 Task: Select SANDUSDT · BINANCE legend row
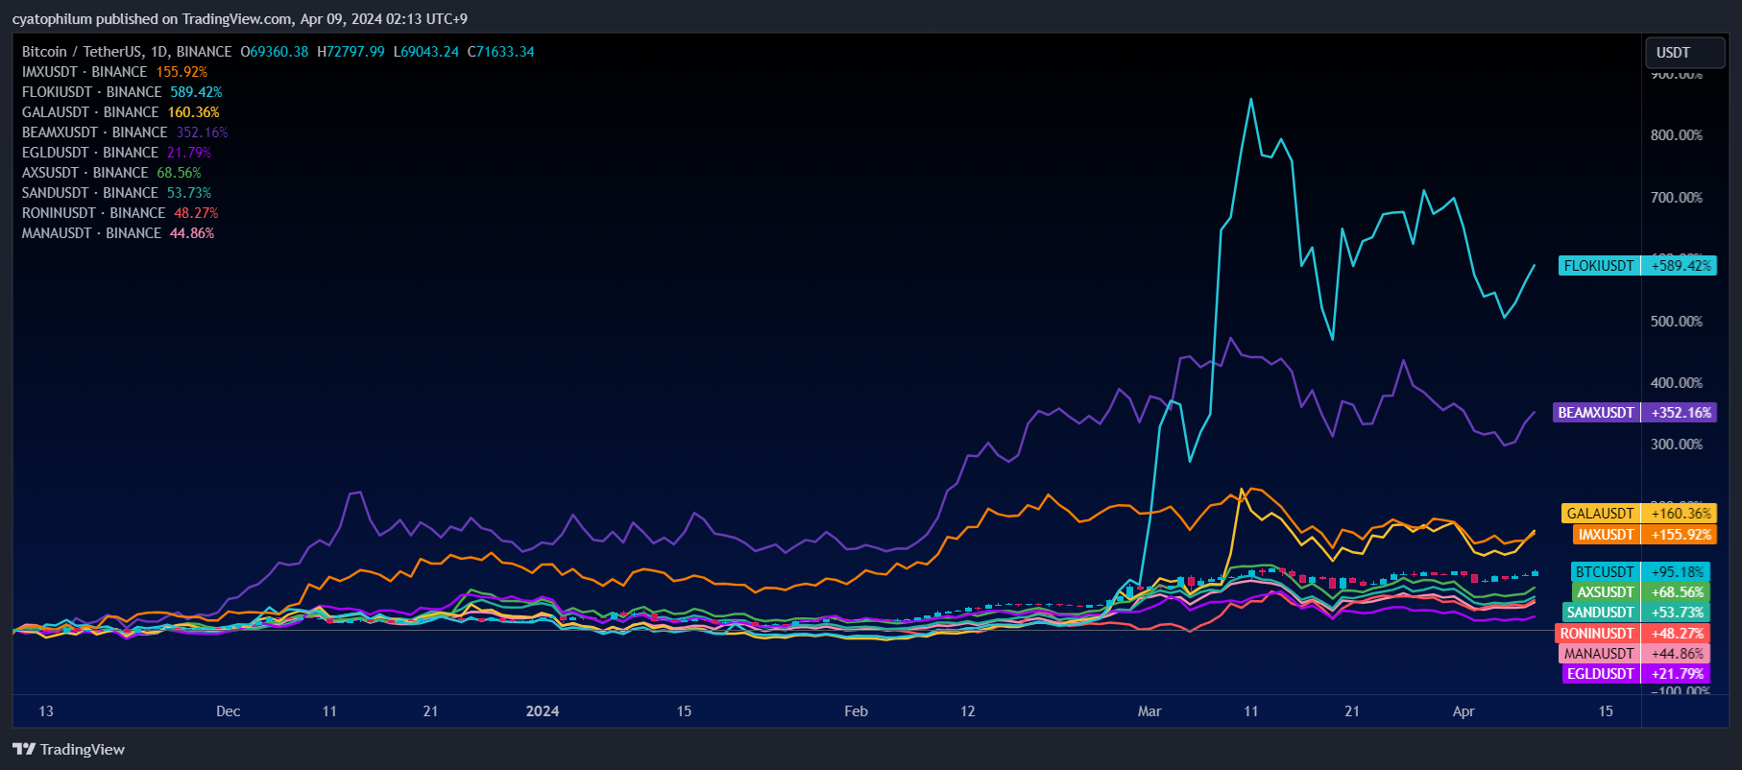[x=116, y=193]
